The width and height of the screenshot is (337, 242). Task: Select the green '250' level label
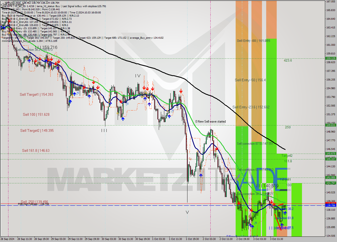coord(288,127)
